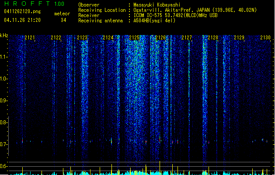The image size is (275, 175).
Task: Click the kHz axis unit label
Action: click(4, 35)
